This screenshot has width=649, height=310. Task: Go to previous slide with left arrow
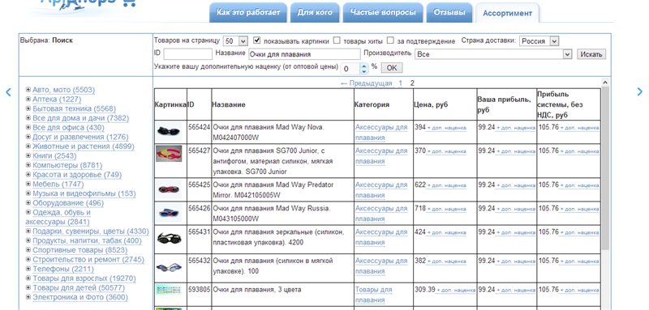(x=8, y=92)
